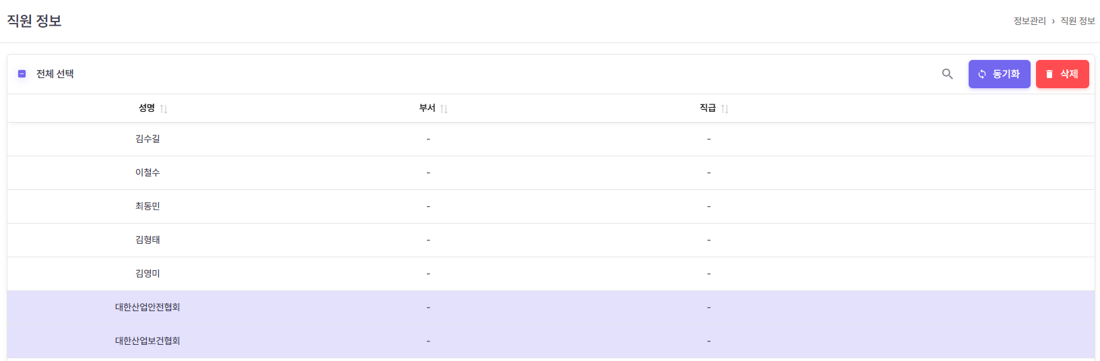Sort by 직급 column arrows
The width and height of the screenshot is (1100, 361).
coord(725,109)
